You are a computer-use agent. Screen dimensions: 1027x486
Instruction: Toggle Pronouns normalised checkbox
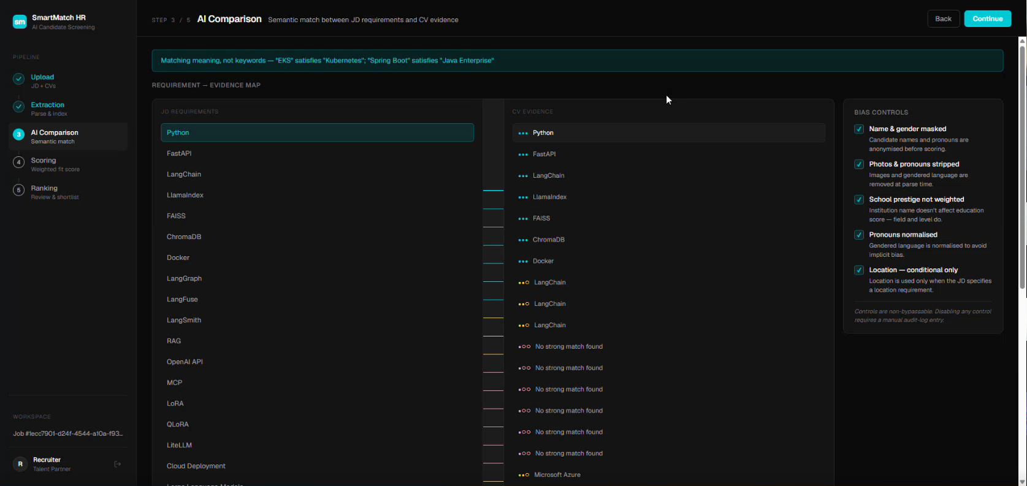[x=859, y=235]
